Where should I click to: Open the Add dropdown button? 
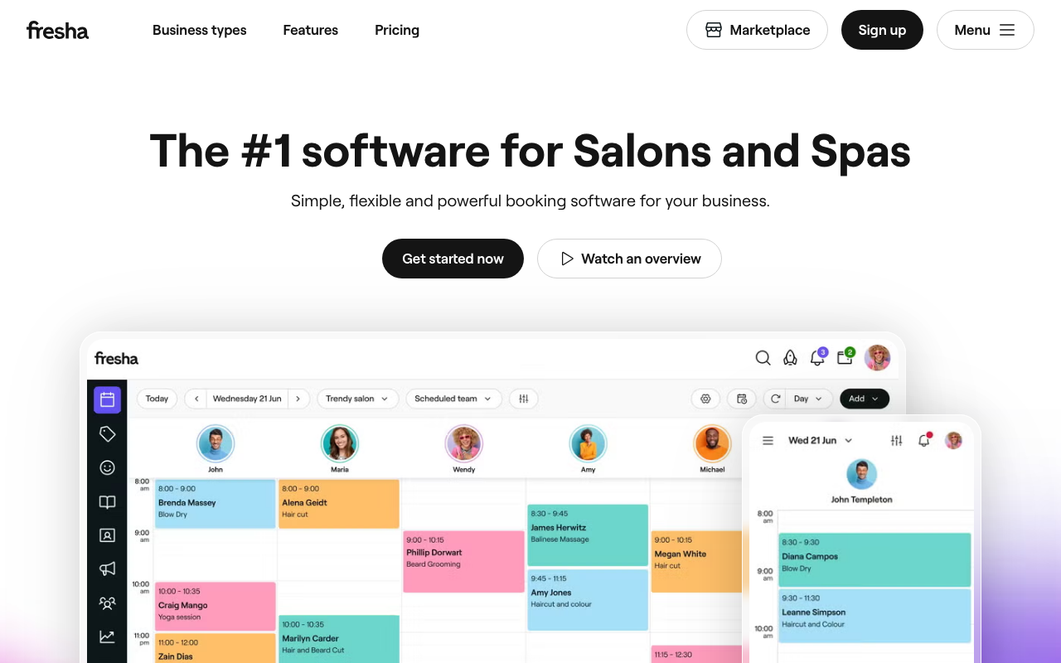tap(865, 399)
